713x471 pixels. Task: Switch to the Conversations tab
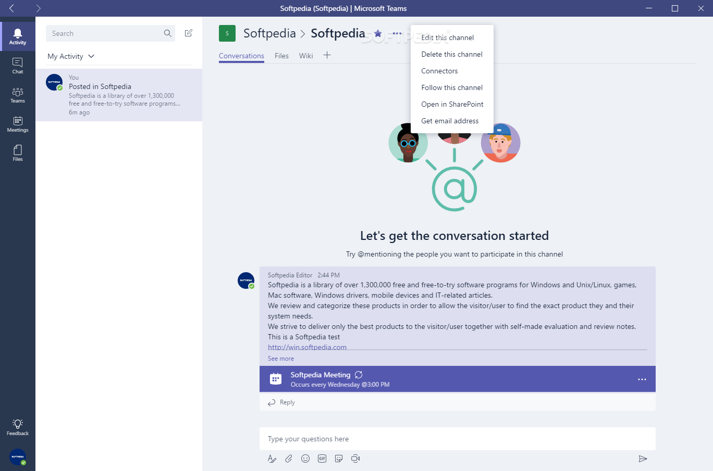click(x=241, y=56)
